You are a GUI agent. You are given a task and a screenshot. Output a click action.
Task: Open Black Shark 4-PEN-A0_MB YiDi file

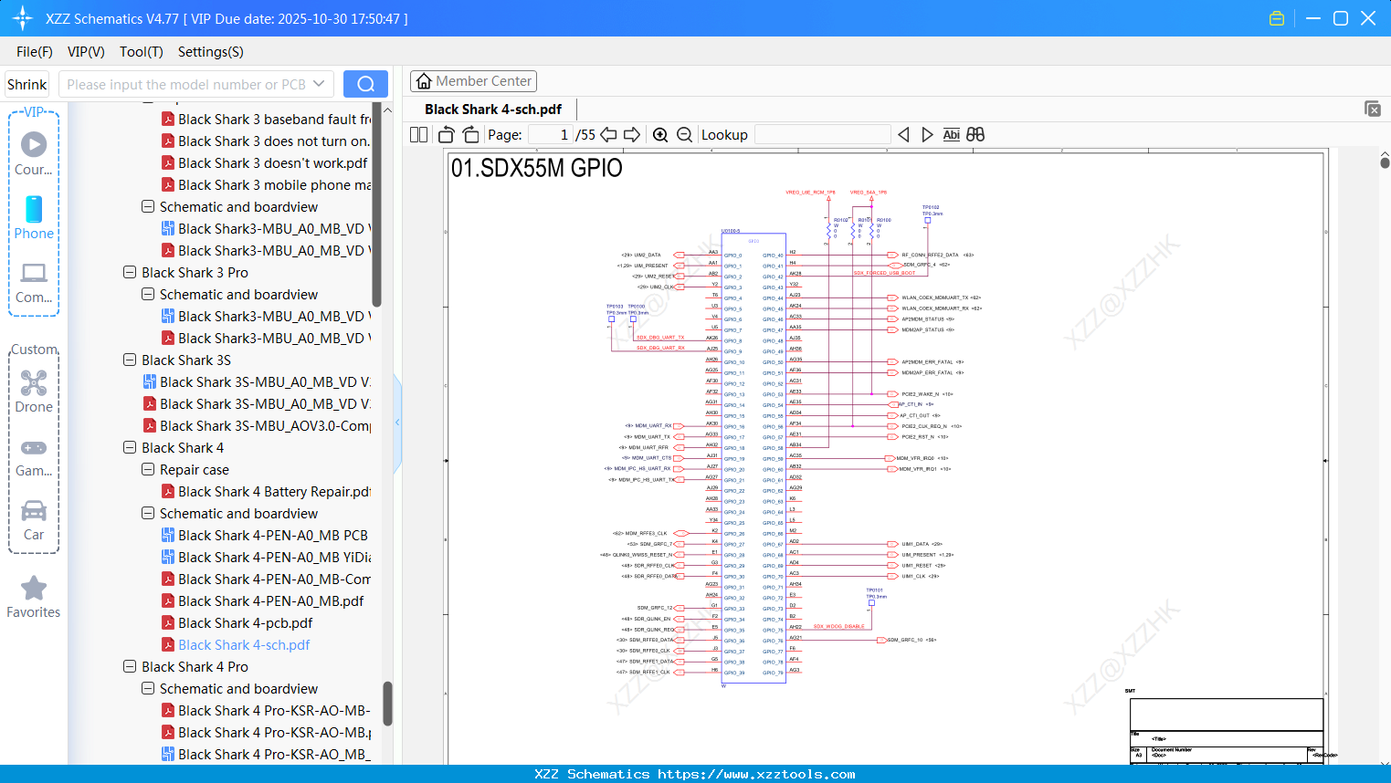(x=274, y=557)
